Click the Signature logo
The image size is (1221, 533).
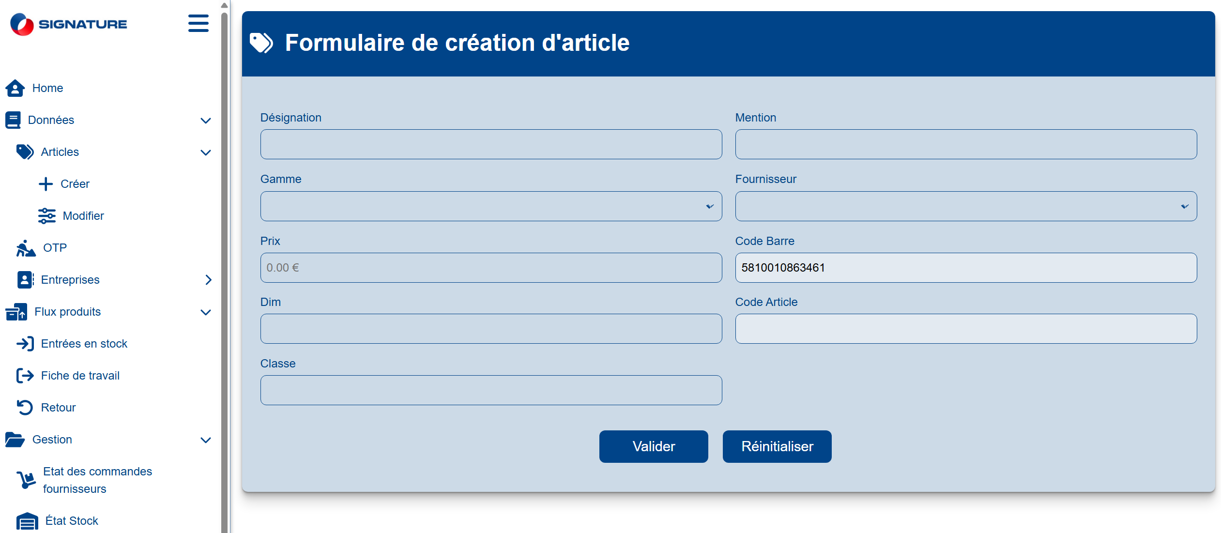[69, 24]
